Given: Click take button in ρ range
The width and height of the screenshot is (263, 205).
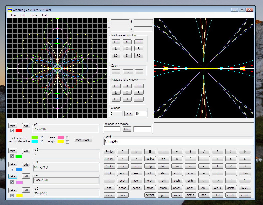Looking at the screenshot, I should pyautogui.click(x=128, y=114).
